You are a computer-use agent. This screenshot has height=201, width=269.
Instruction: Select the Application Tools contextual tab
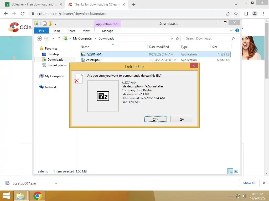tap(108, 24)
